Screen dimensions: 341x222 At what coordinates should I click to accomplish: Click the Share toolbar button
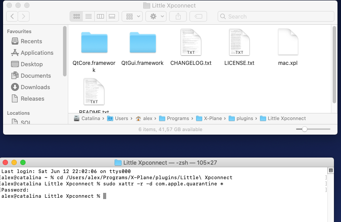coord(178,16)
